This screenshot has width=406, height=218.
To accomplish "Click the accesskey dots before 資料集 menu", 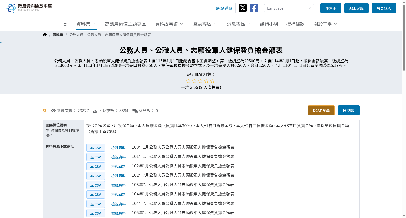I will [x=66, y=24].
